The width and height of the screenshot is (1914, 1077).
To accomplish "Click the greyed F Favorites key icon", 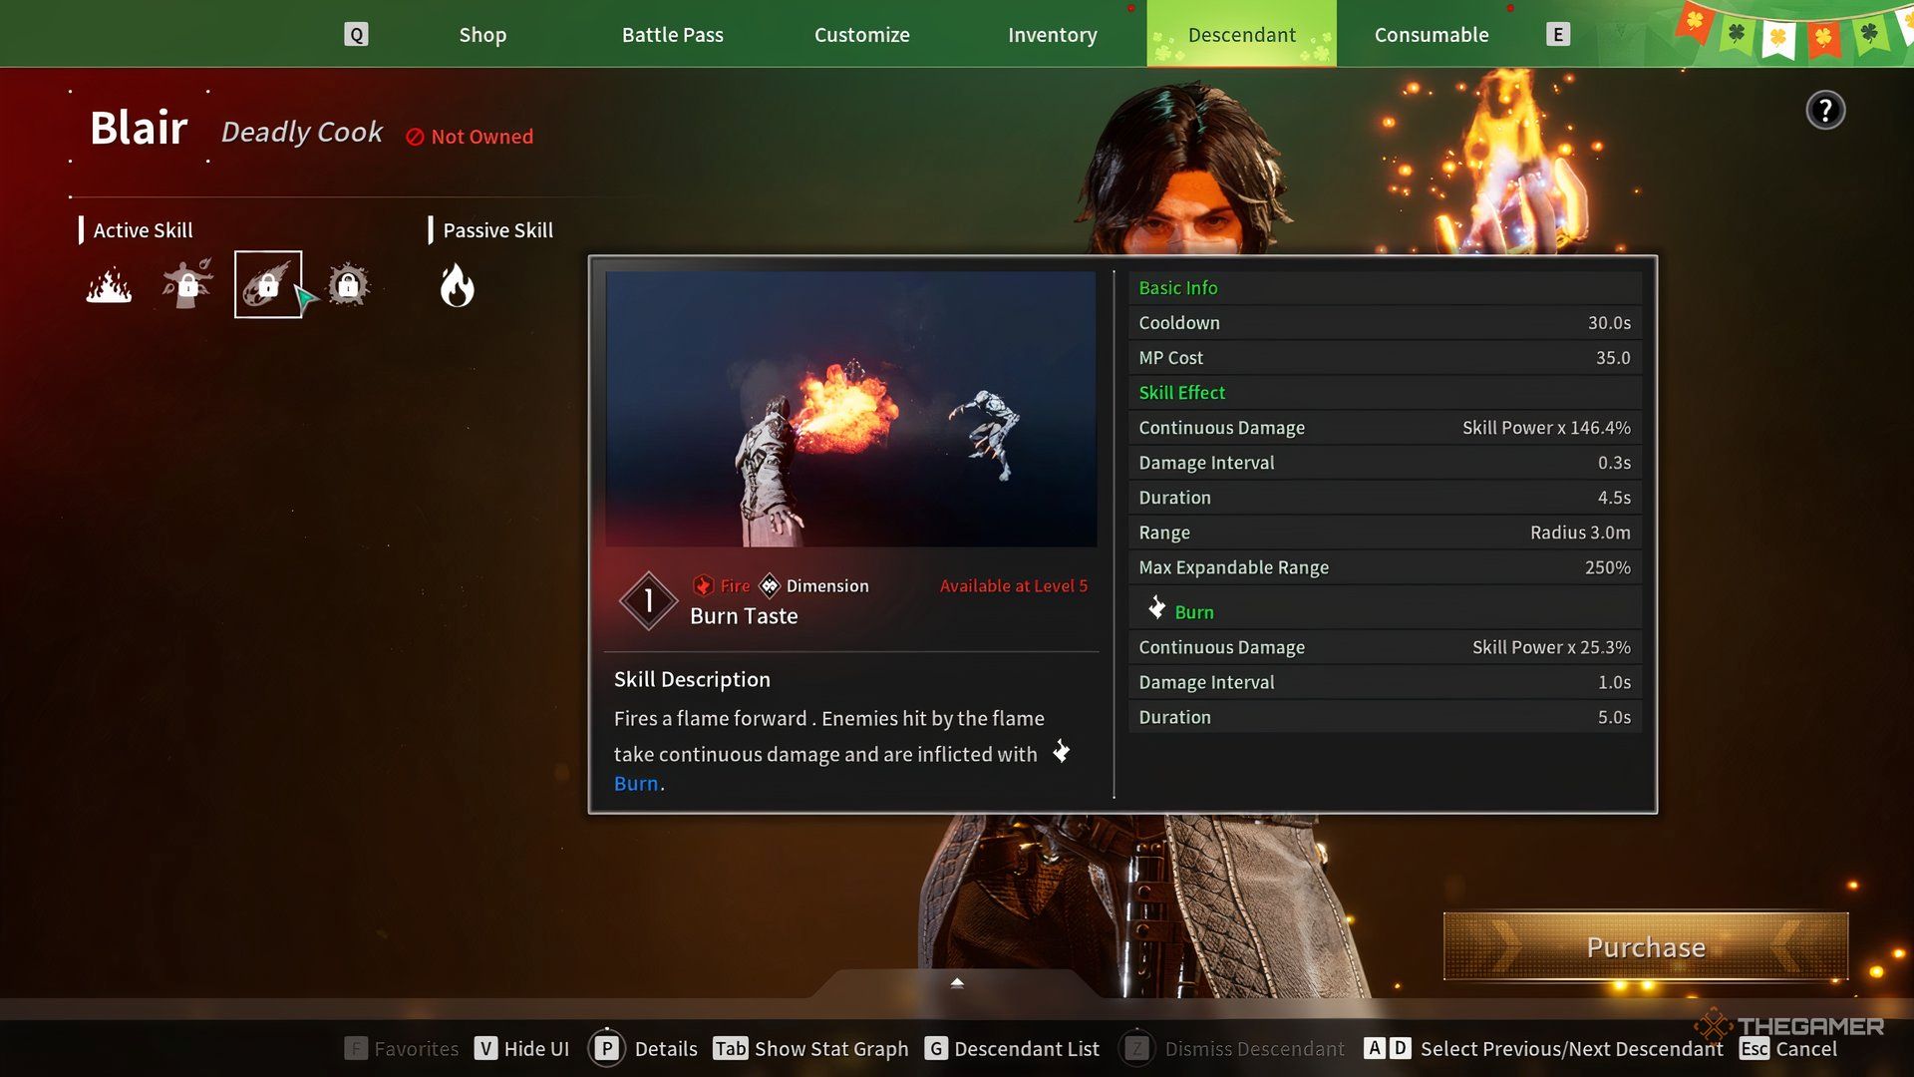I will tap(356, 1048).
